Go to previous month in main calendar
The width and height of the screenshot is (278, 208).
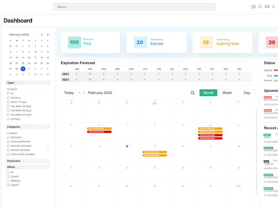pyautogui.click(x=80, y=93)
